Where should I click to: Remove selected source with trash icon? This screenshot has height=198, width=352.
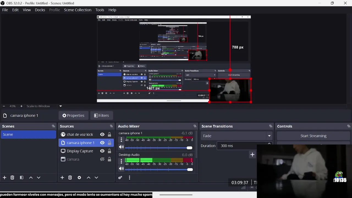tap(70, 178)
